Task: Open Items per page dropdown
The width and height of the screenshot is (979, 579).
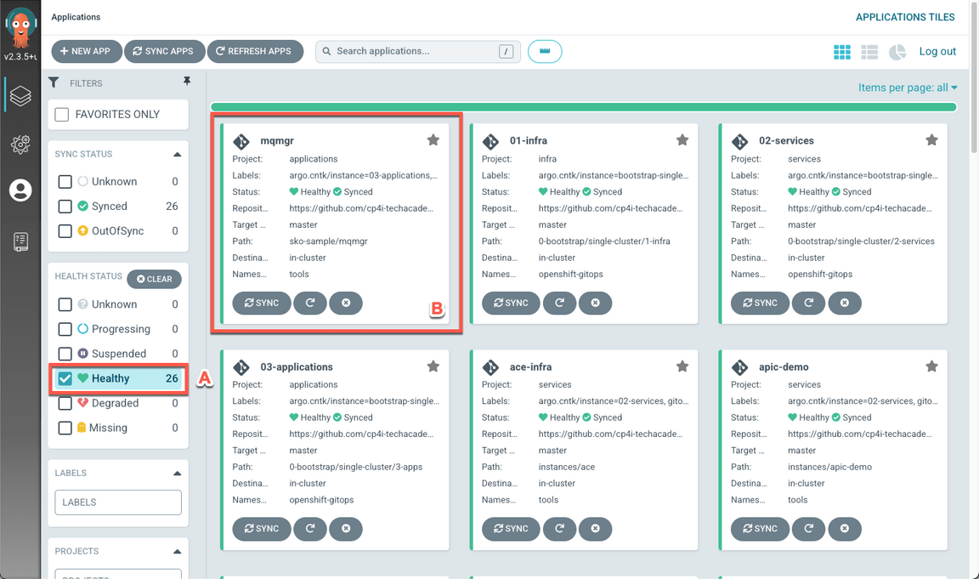Action: (x=908, y=88)
